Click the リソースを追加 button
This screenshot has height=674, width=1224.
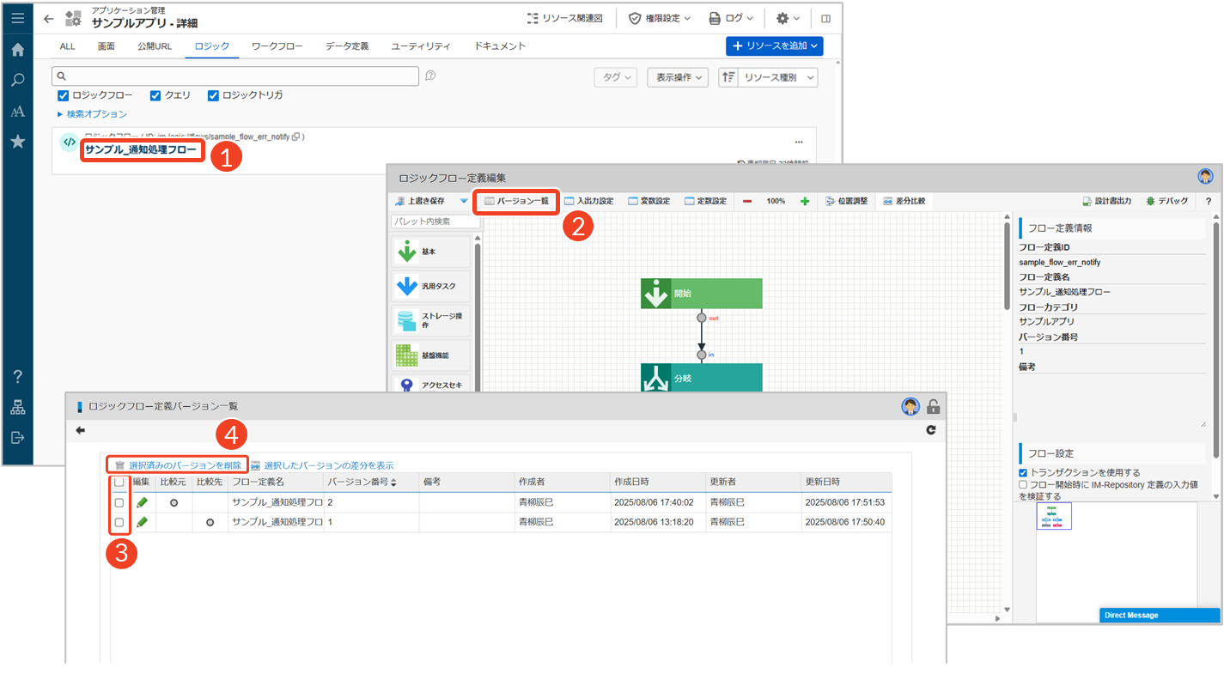click(x=774, y=46)
